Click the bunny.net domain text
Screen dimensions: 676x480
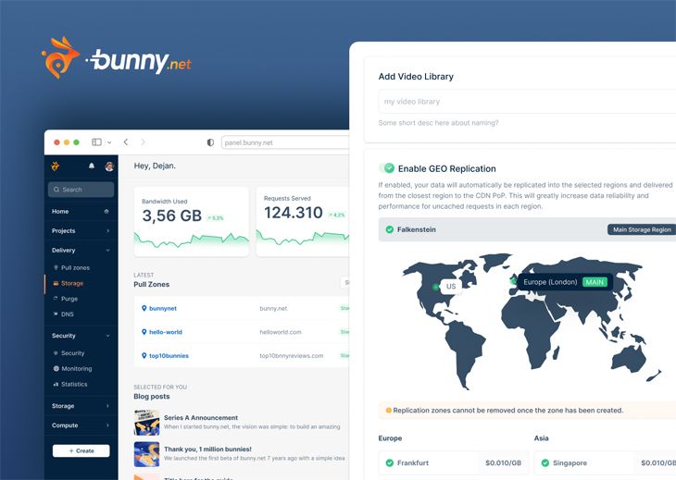pos(273,308)
